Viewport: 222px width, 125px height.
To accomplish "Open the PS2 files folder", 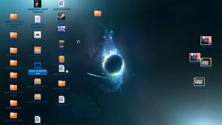I will pos(14,75).
